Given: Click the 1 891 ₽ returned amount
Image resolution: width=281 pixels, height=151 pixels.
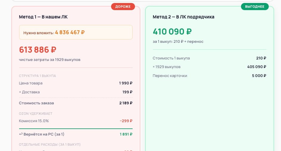Looking at the screenshot, I should point(126,134).
